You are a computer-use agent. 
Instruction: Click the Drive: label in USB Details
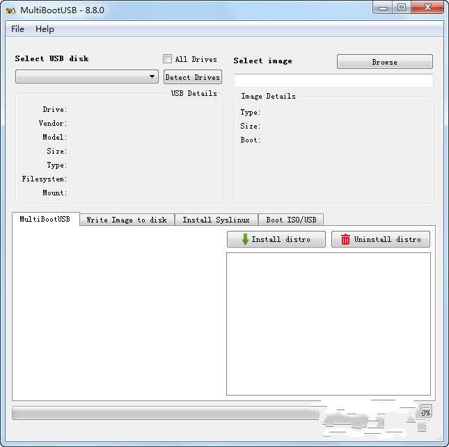point(55,110)
